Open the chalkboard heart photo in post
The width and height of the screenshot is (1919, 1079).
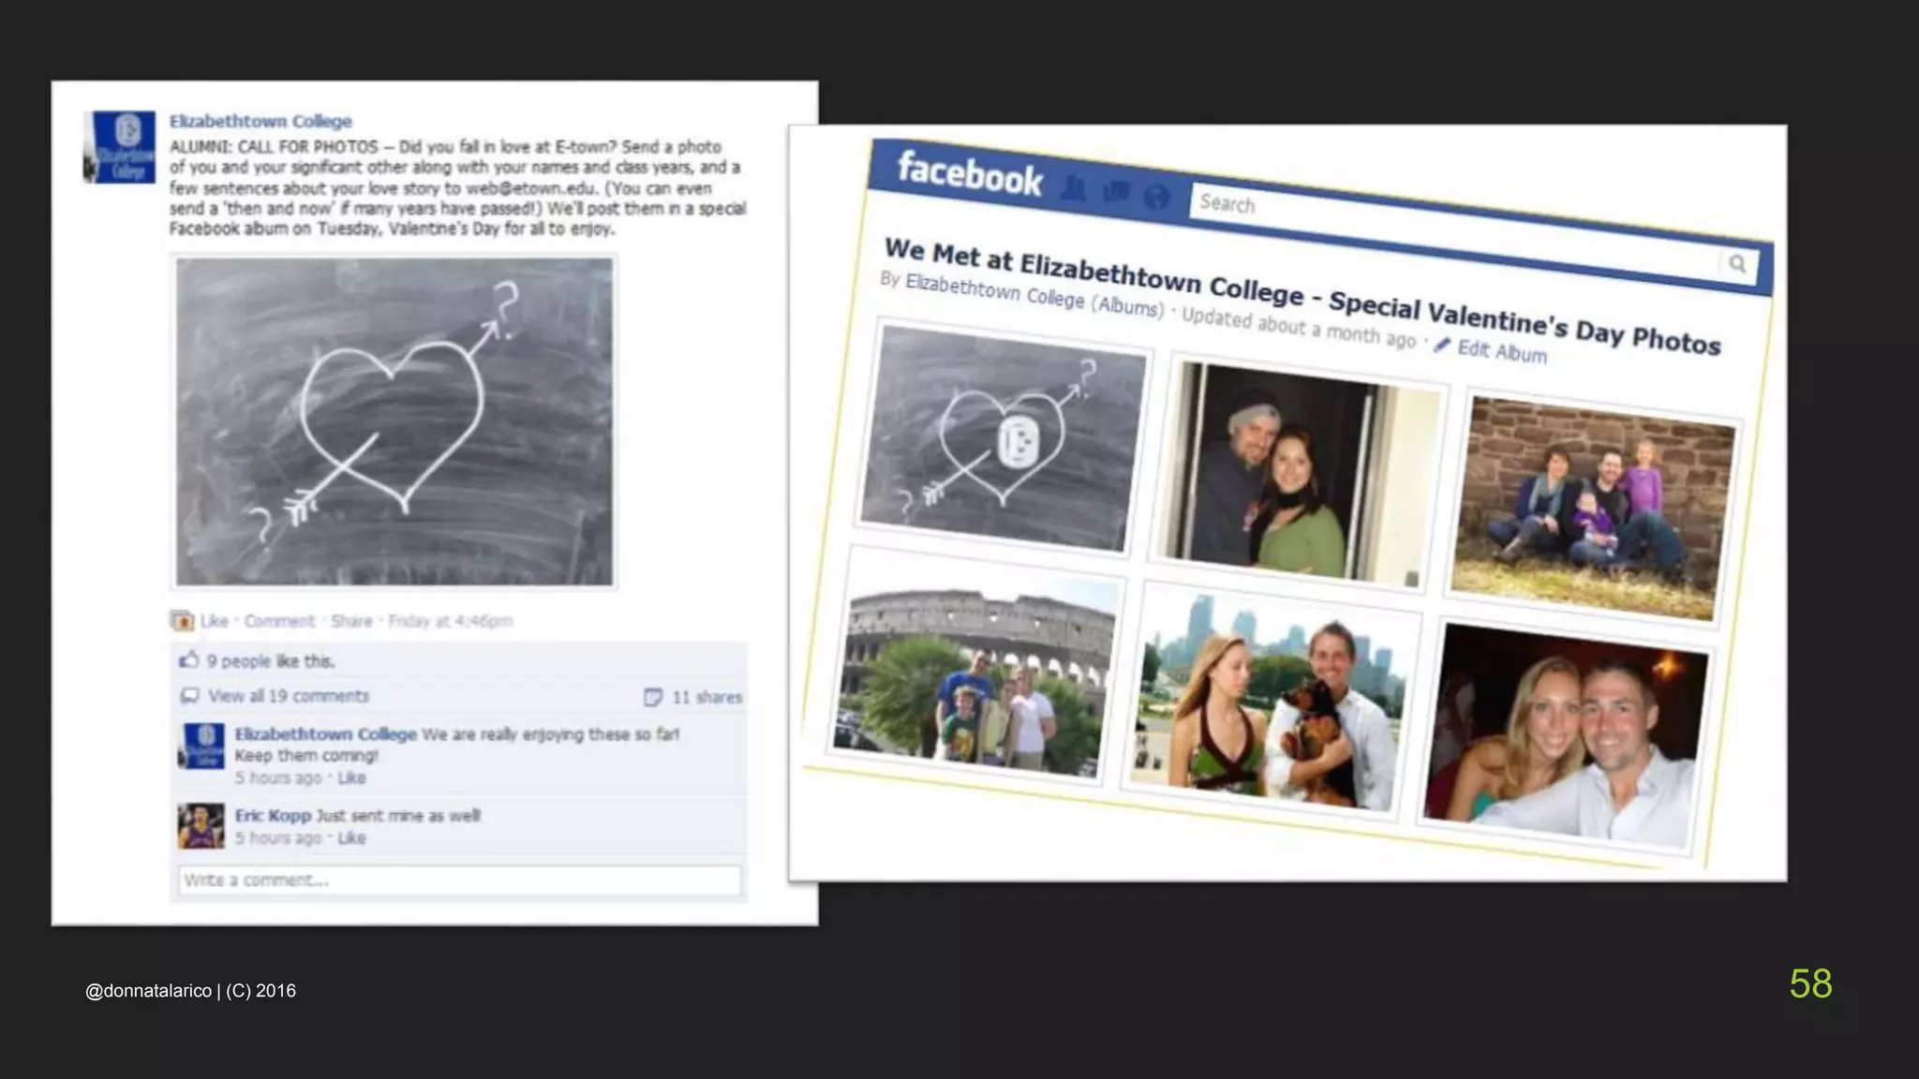[x=394, y=422]
